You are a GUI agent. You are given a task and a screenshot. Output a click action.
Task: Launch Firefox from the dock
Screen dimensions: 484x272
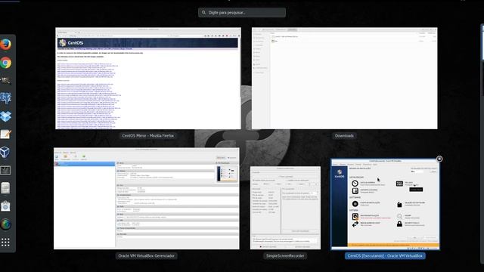(x=5, y=45)
